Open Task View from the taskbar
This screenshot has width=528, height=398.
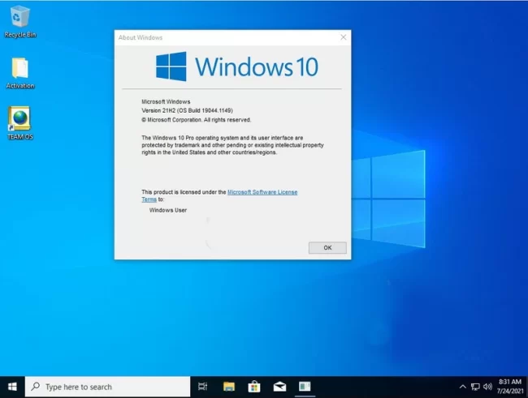click(x=203, y=387)
